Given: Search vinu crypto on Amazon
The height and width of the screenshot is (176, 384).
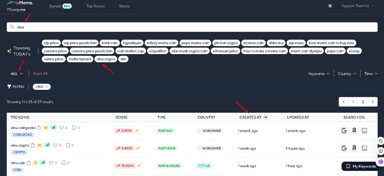Looking at the screenshot, I should (x=354, y=148).
